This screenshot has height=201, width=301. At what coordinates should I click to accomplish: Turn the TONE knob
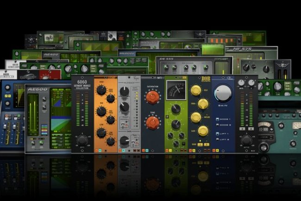pos(152,122)
